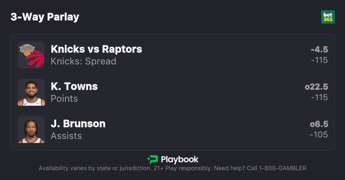Click the Assists label under J. Brunson

point(66,136)
